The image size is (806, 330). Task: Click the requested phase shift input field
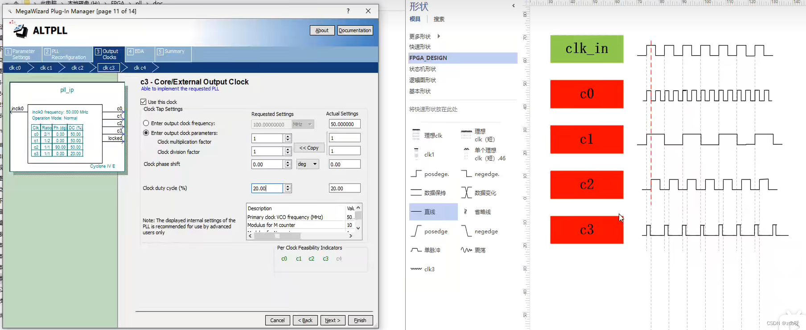(267, 164)
